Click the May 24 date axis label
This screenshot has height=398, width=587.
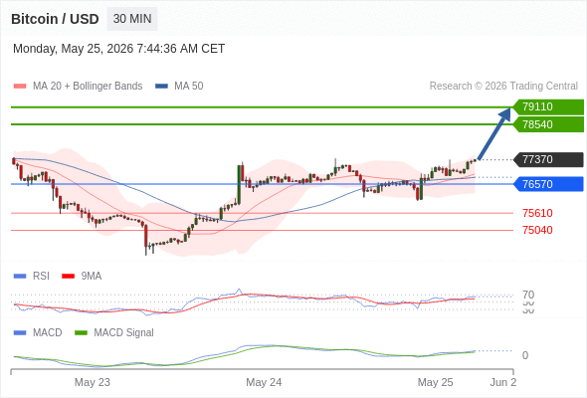[x=264, y=382]
